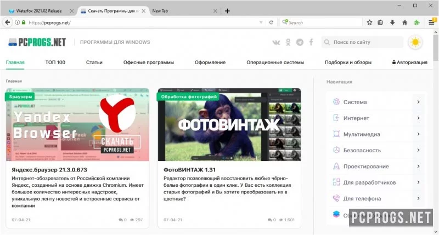Open the VK social network icon
This screenshot has width=439, height=235.
click(x=276, y=42)
